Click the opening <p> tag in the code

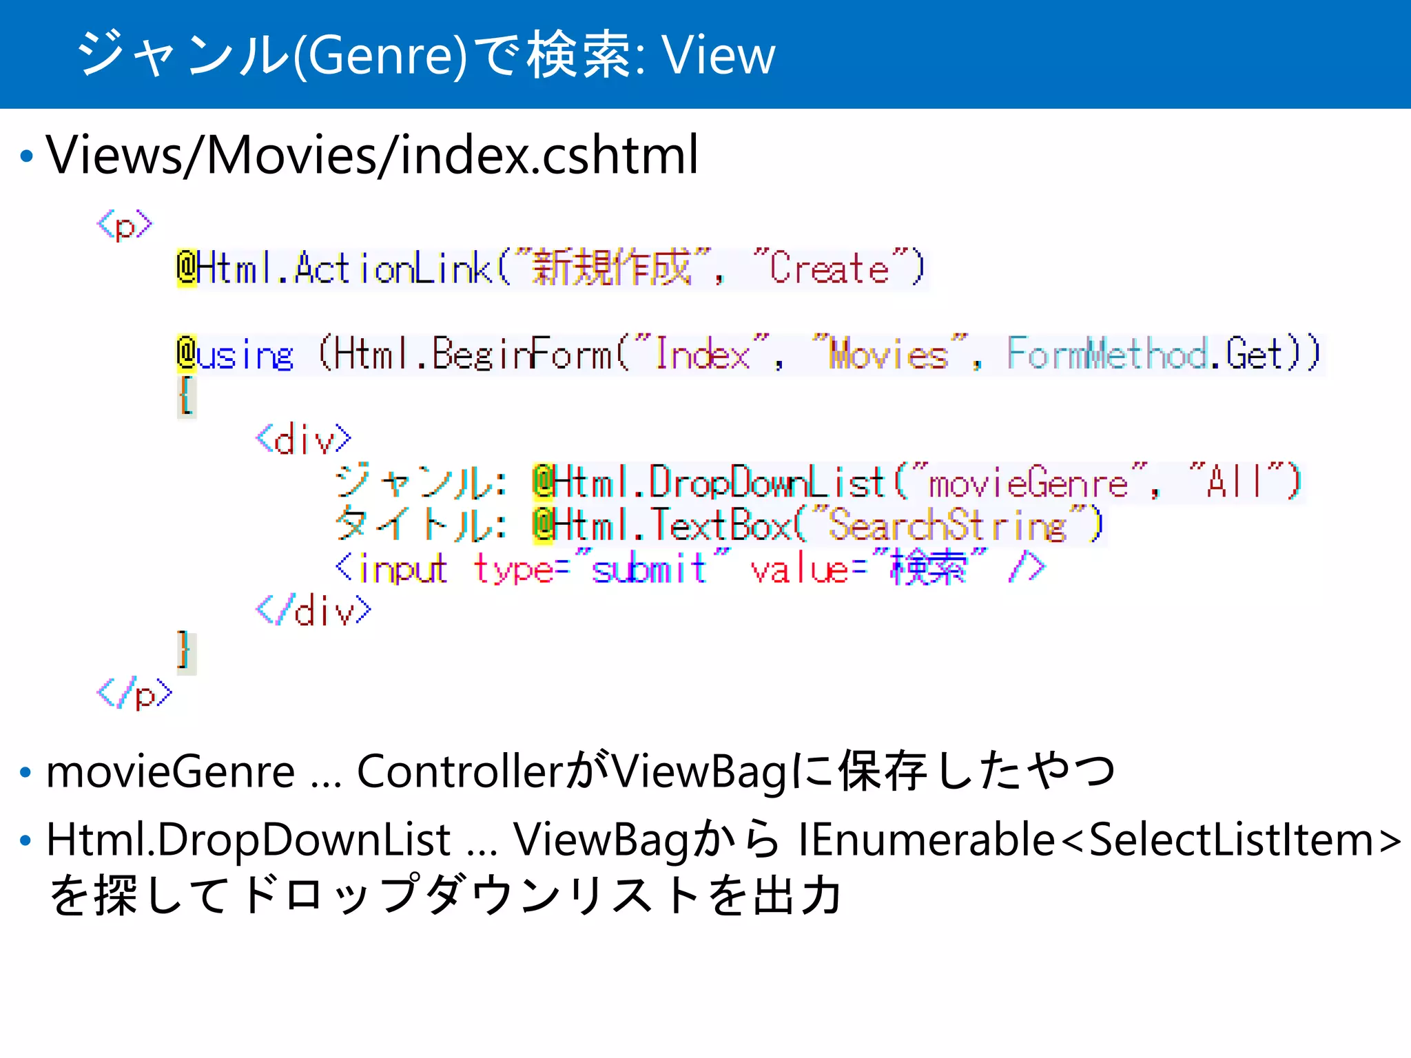click(125, 225)
